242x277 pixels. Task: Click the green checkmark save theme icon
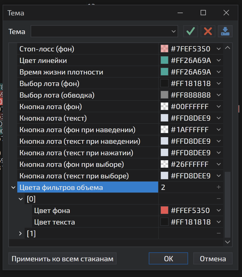(x=190, y=31)
